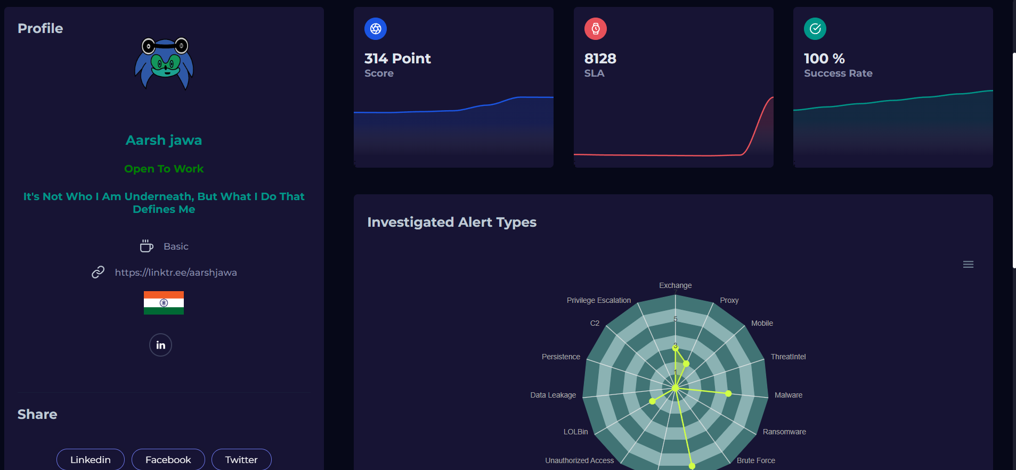
Task: Click the Malware data point on radar
Action: (728, 393)
